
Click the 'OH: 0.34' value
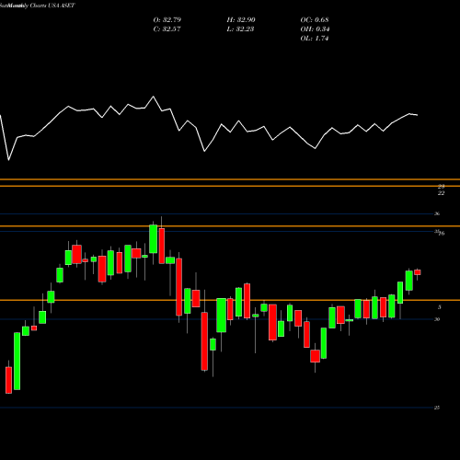click(x=315, y=29)
